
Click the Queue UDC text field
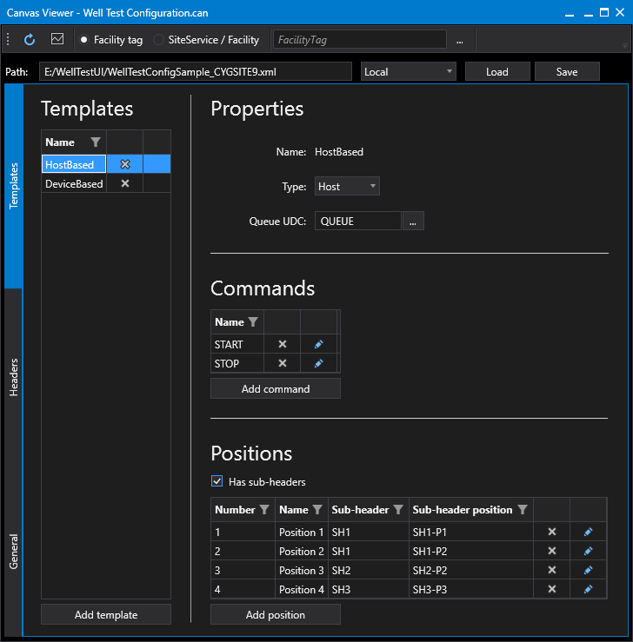point(357,222)
